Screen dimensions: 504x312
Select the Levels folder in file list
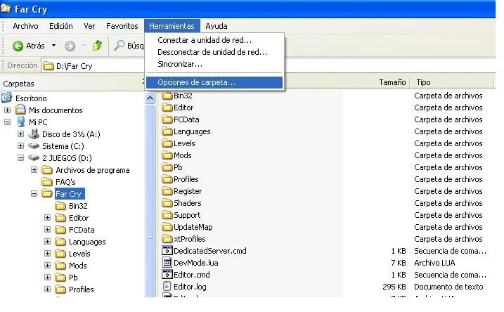[184, 143]
